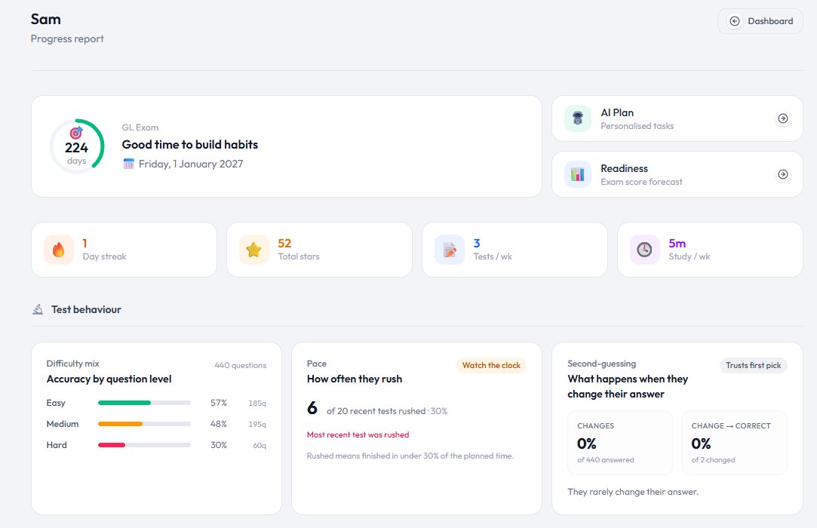817x528 pixels.
Task: Click the 195q count in Medium row
Action: click(x=257, y=424)
